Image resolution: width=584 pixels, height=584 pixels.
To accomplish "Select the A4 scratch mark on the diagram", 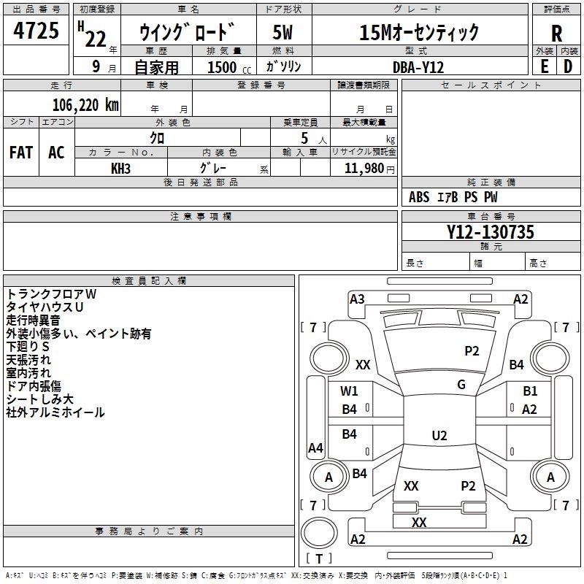I will point(315,448).
